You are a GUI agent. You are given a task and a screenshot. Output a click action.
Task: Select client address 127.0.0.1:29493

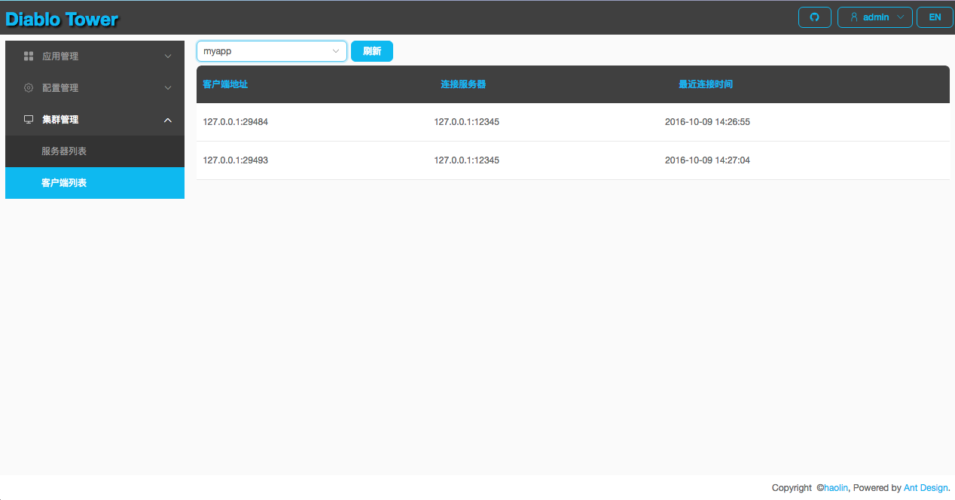(236, 160)
